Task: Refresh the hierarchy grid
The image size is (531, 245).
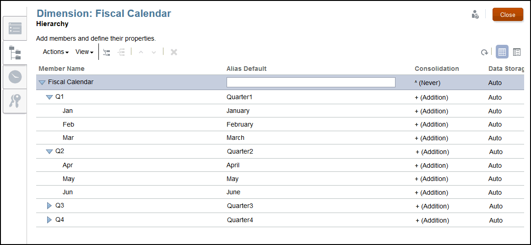Action: coord(484,52)
